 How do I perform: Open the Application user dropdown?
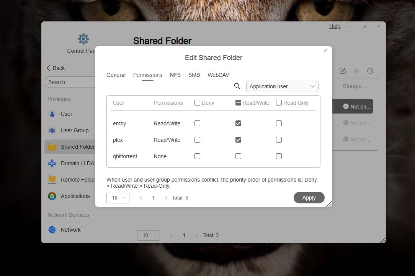pyautogui.click(x=282, y=86)
